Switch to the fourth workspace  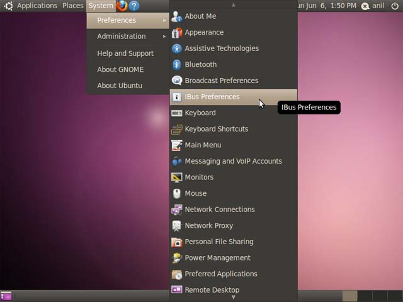pyautogui.click(x=395, y=296)
